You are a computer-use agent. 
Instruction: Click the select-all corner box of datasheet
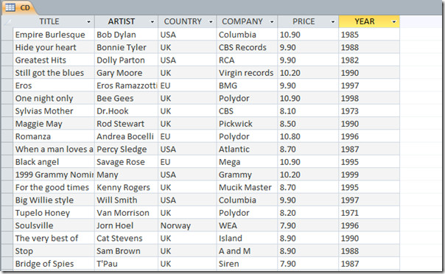tap(7, 21)
